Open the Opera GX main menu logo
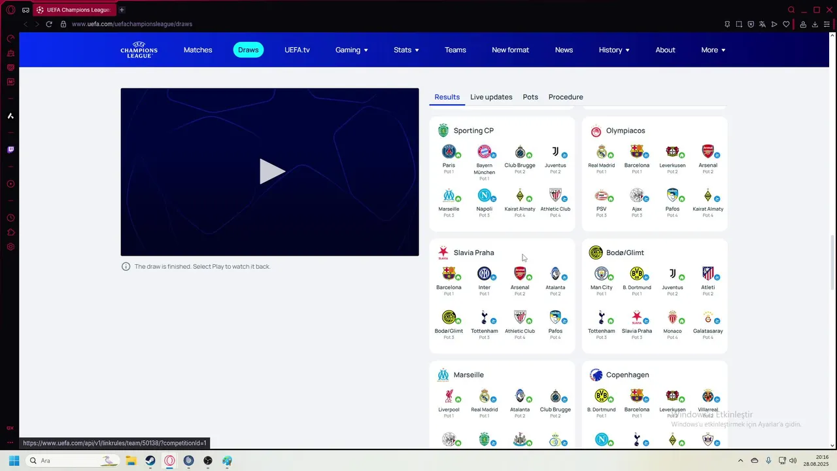Viewport: 837px width, 471px height. (x=10, y=10)
